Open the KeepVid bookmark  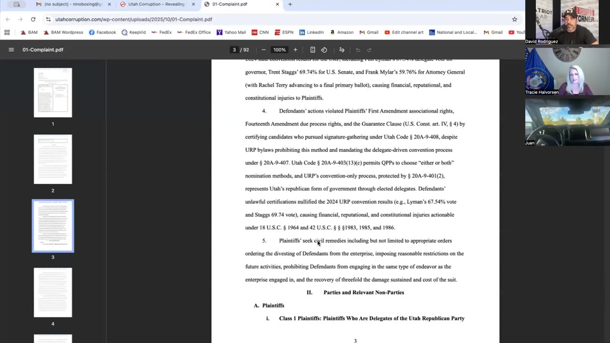click(133, 32)
